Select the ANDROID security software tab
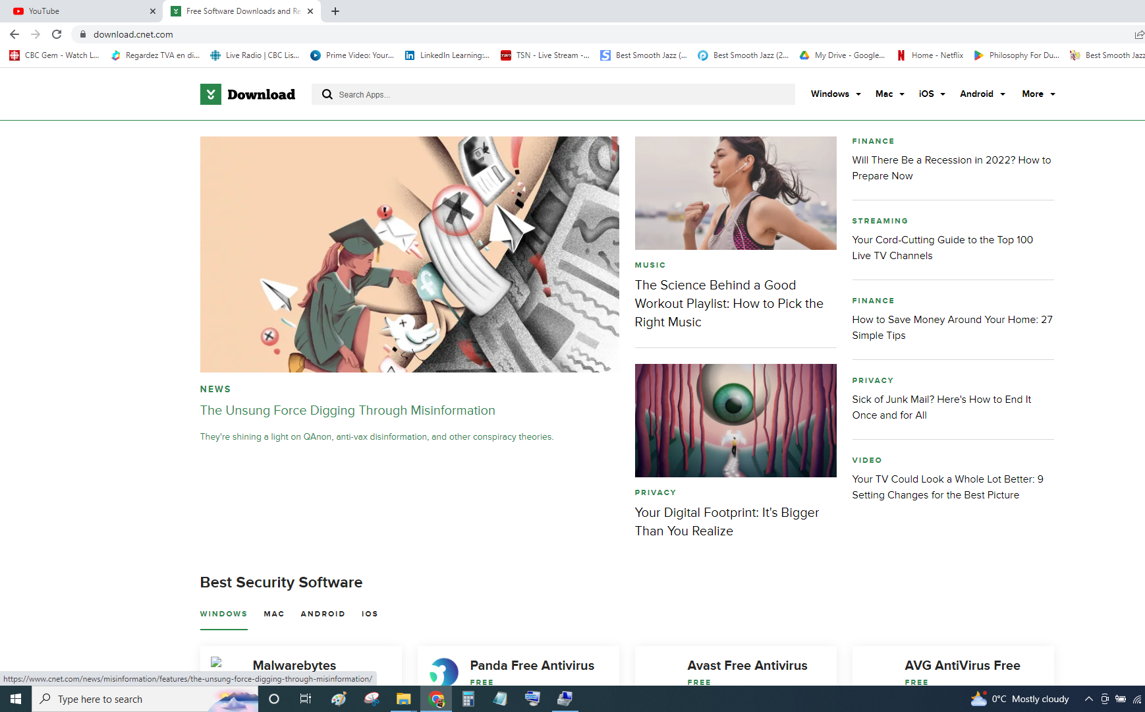Image resolution: width=1145 pixels, height=712 pixels. pyautogui.click(x=323, y=614)
